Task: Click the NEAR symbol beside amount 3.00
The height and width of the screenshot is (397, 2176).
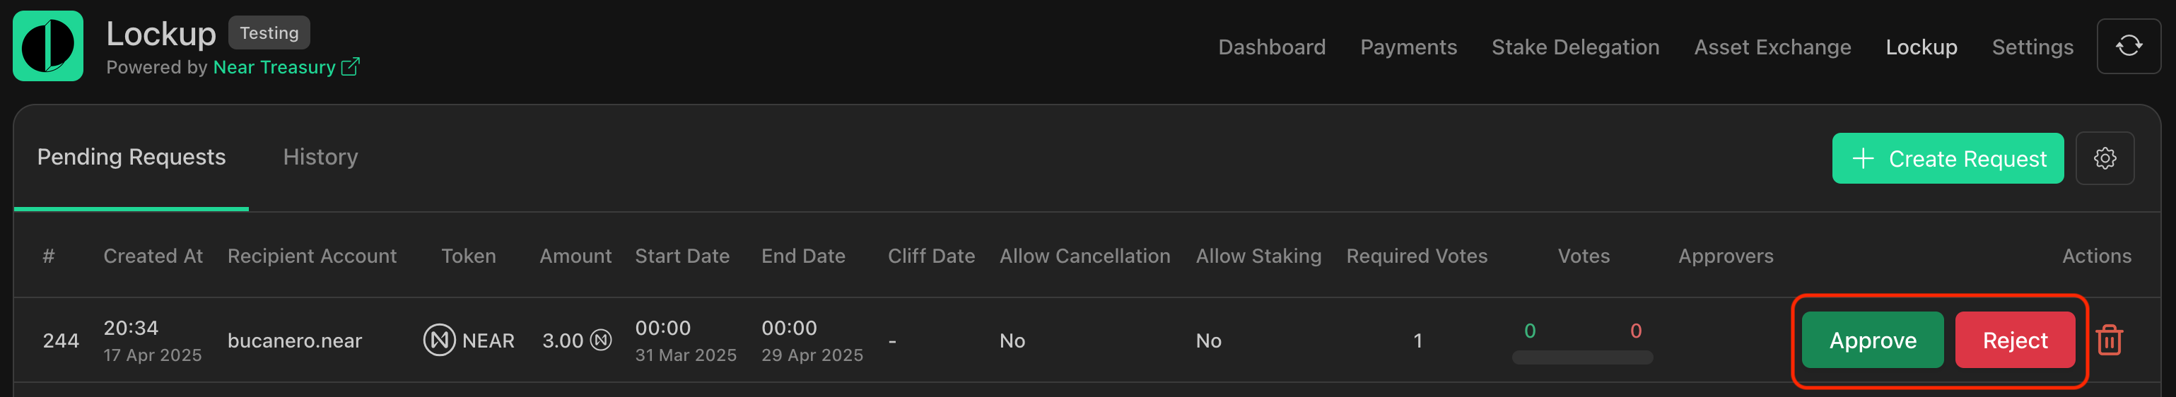Action: (601, 340)
